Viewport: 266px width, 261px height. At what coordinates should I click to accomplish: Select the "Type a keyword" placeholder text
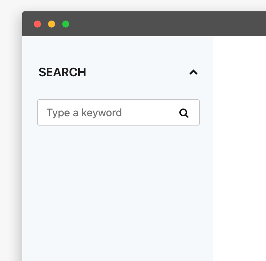click(x=84, y=113)
